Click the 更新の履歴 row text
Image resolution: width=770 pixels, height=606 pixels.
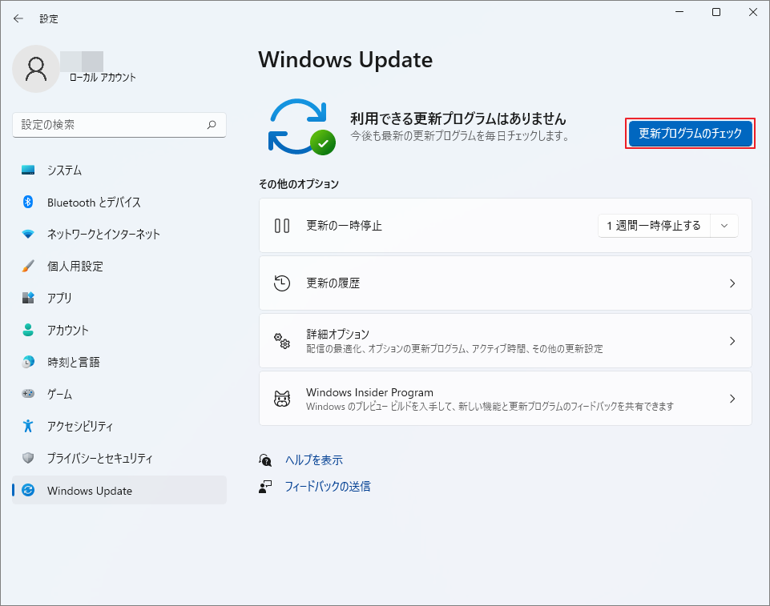pos(333,283)
